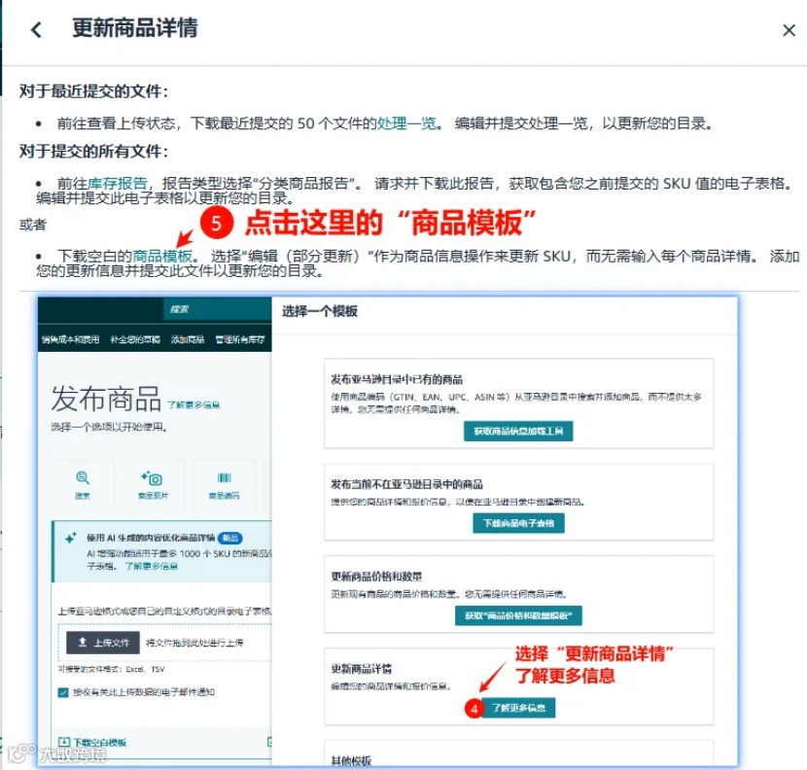Click 下载空白模板 link
Viewport: 807px width, 770px height.
[92, 742]
